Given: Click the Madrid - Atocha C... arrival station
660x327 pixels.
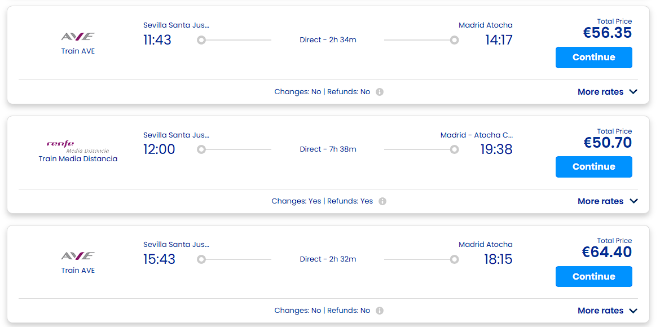Looking at the screenshot, I should 476,135.
